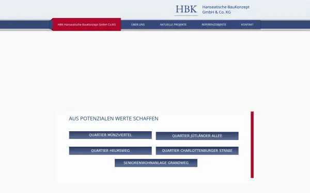
Task: Open the HBK Hanseatische BauKonzept GmbH Co.KG tab
Action: [87, 25]
